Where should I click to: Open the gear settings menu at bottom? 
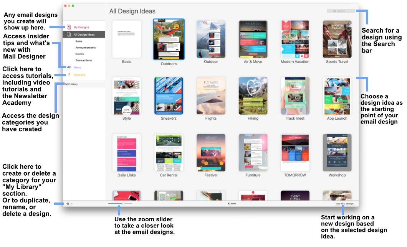(69, 204)
